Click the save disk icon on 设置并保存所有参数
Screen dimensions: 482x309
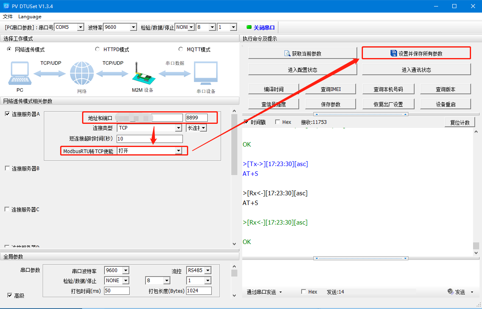tap(393, 54)
